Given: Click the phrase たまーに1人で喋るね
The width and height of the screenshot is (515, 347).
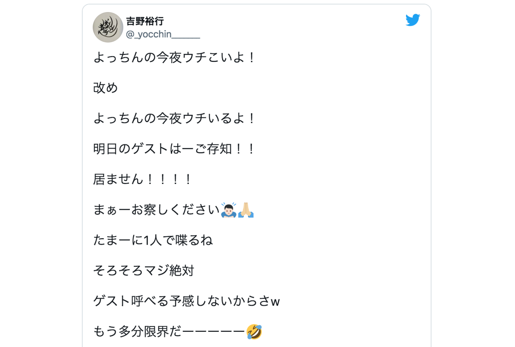Looking at the screenshot, I should click(152, 240).
